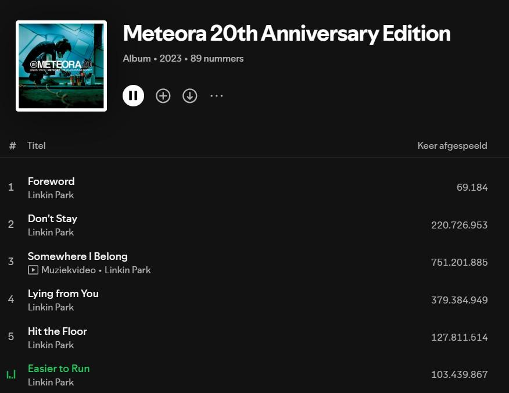Add album to library with plus icon
The width and height of the screenshot is (509, 393).
coord(163,96)
